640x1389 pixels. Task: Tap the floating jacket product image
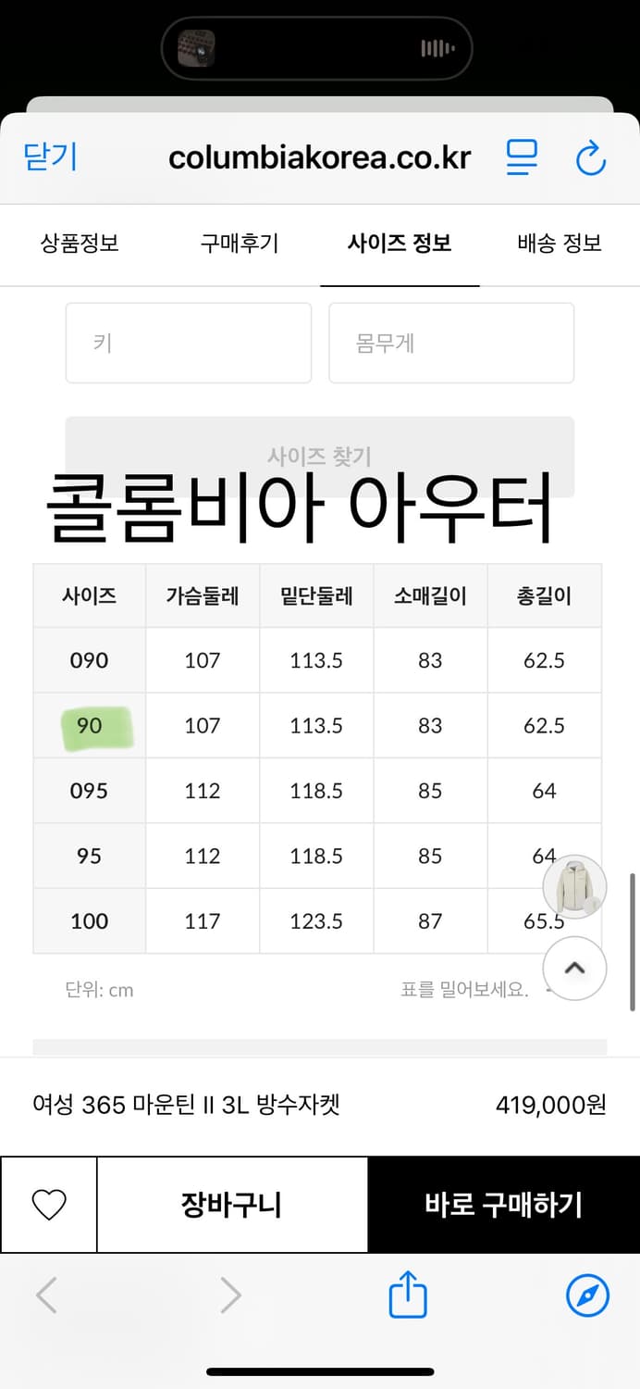pyautogui.click(x=574, y=886)
